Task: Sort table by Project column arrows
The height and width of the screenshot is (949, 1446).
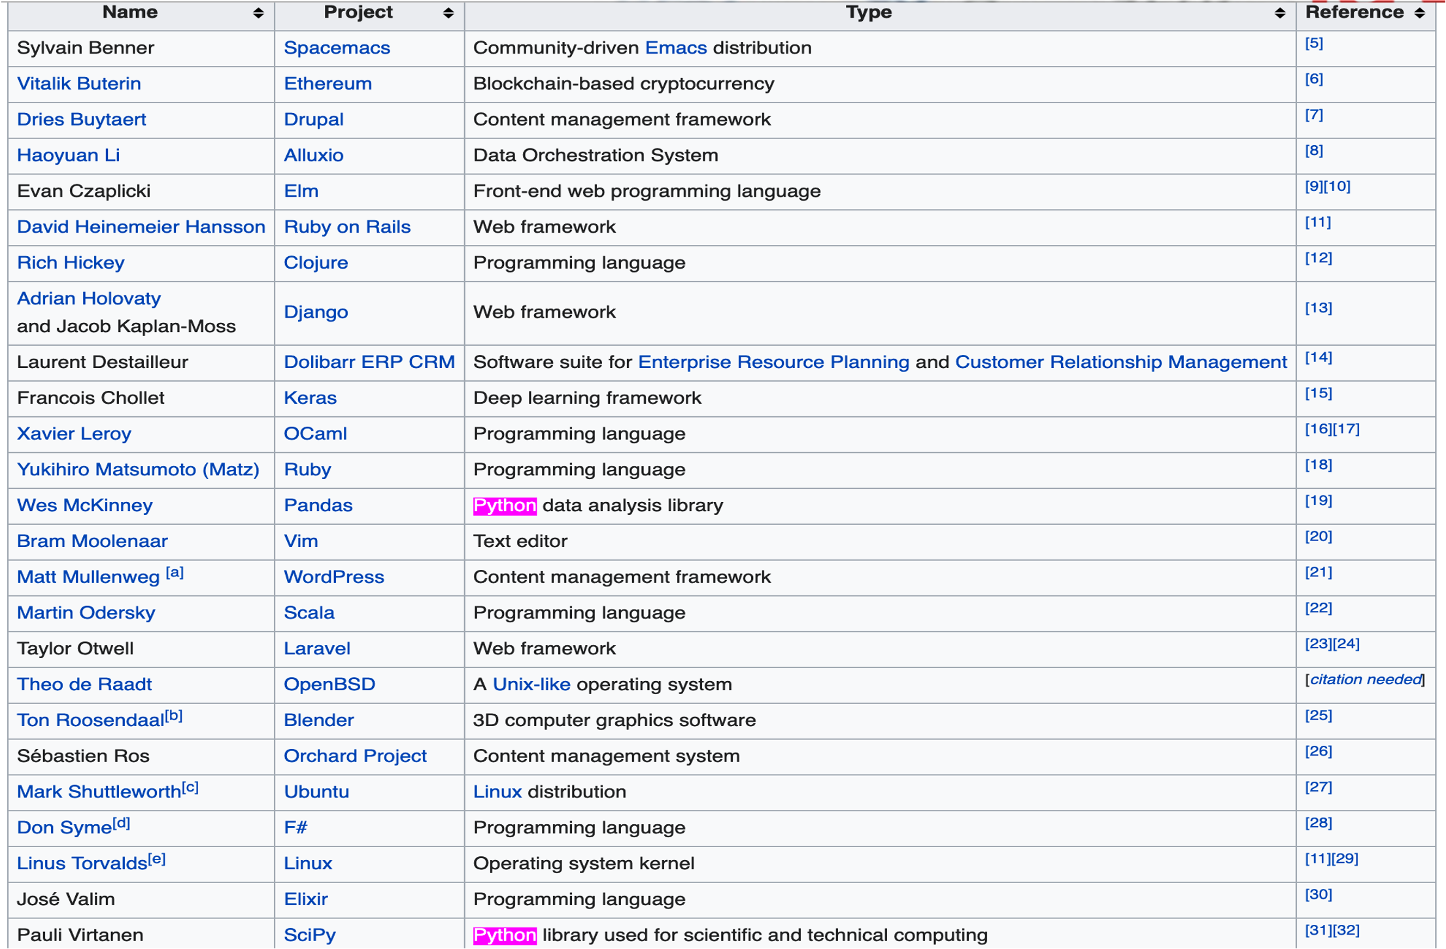Action: [x=448, y=13]
